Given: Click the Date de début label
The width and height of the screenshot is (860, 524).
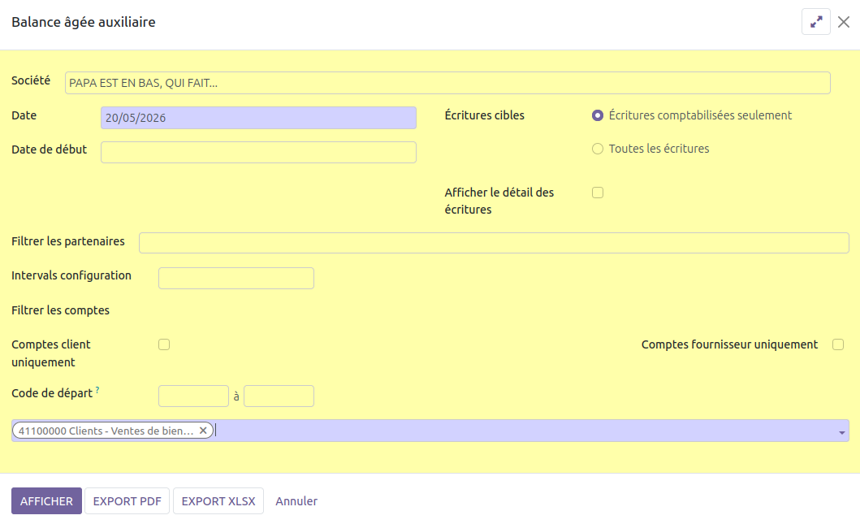Looking at the screenshot, I should tap(50, 149).
